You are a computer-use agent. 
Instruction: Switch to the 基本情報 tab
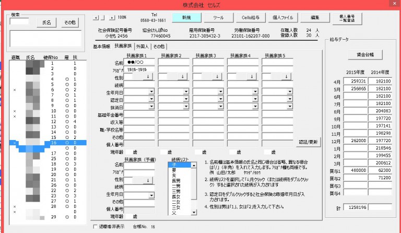101,46
